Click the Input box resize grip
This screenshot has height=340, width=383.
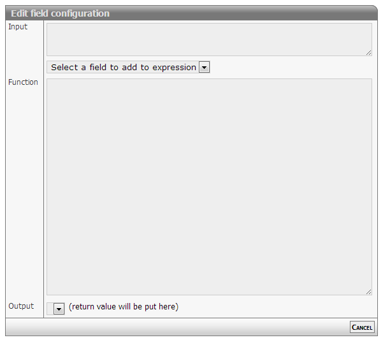click(x=369, y=53)
